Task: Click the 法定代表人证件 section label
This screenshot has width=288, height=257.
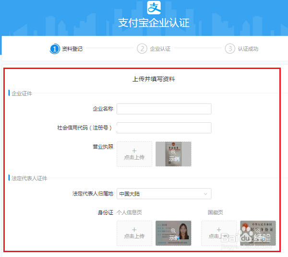Action: pos(29,178)
